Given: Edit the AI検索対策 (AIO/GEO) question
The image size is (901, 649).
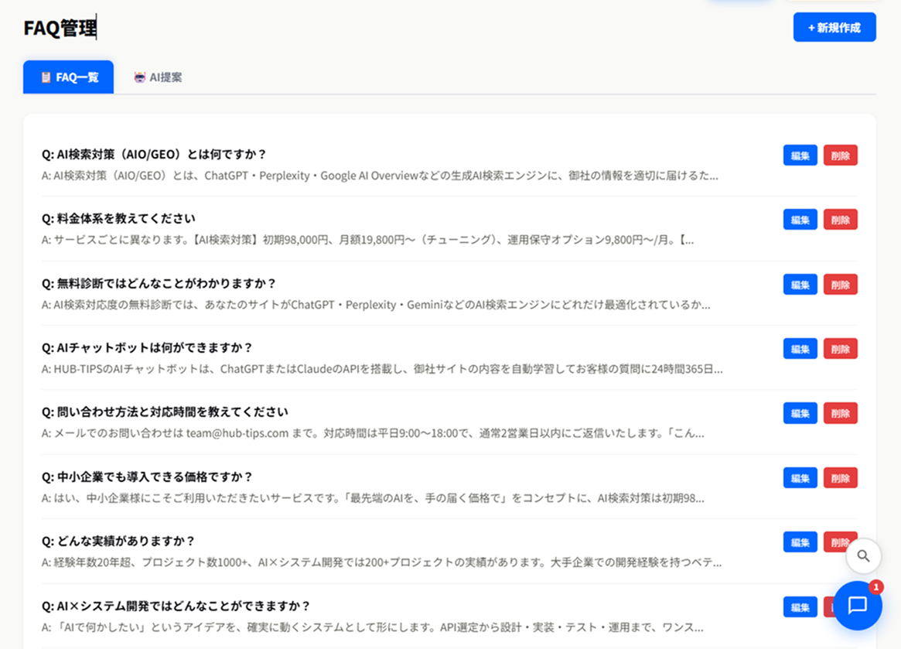Looking at the screenshot, I should 800,155.
